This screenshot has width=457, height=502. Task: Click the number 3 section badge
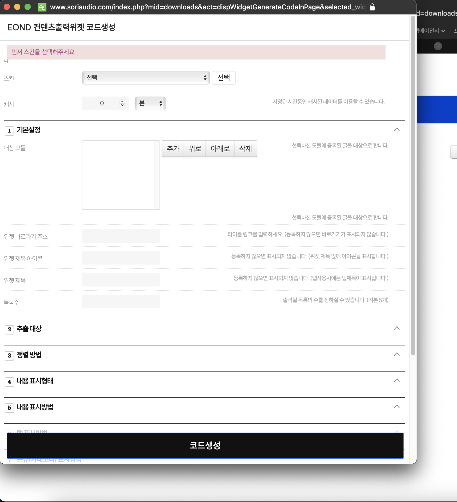point(9,356)
